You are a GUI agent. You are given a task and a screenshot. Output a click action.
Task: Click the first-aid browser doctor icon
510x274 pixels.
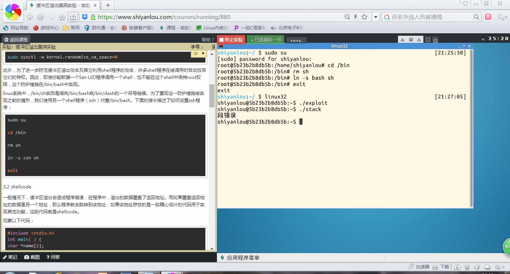[x=457, y=267]
